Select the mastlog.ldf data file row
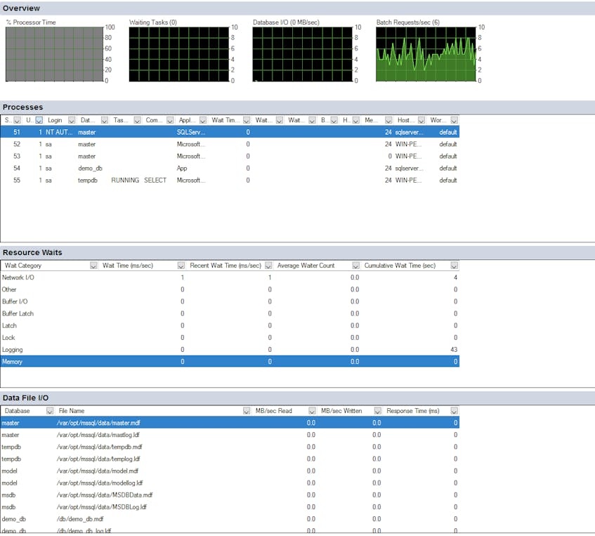This screenshot has height=536, width=595. [230, 435]
